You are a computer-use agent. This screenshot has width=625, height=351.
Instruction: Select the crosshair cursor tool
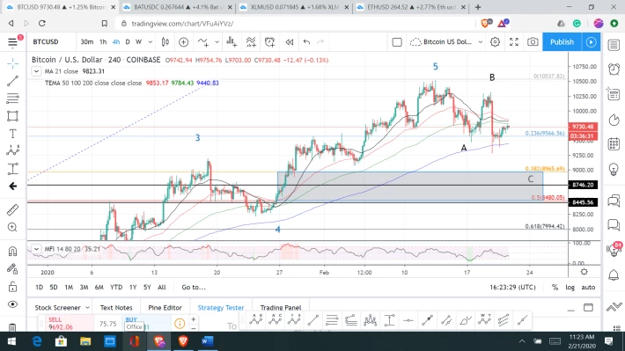coord(12,63)
